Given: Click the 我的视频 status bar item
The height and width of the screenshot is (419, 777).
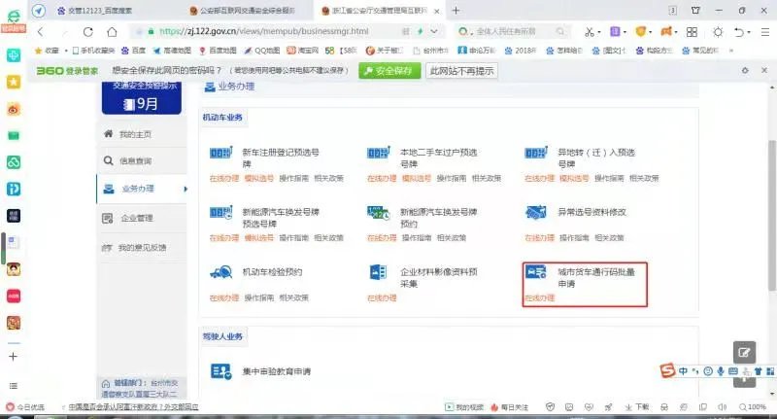Looking at the screenshot, I should (x=464, y=407).
